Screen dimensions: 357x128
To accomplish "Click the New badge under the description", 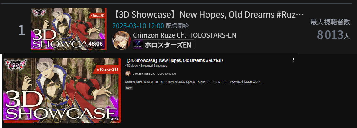I will point(129,88).
